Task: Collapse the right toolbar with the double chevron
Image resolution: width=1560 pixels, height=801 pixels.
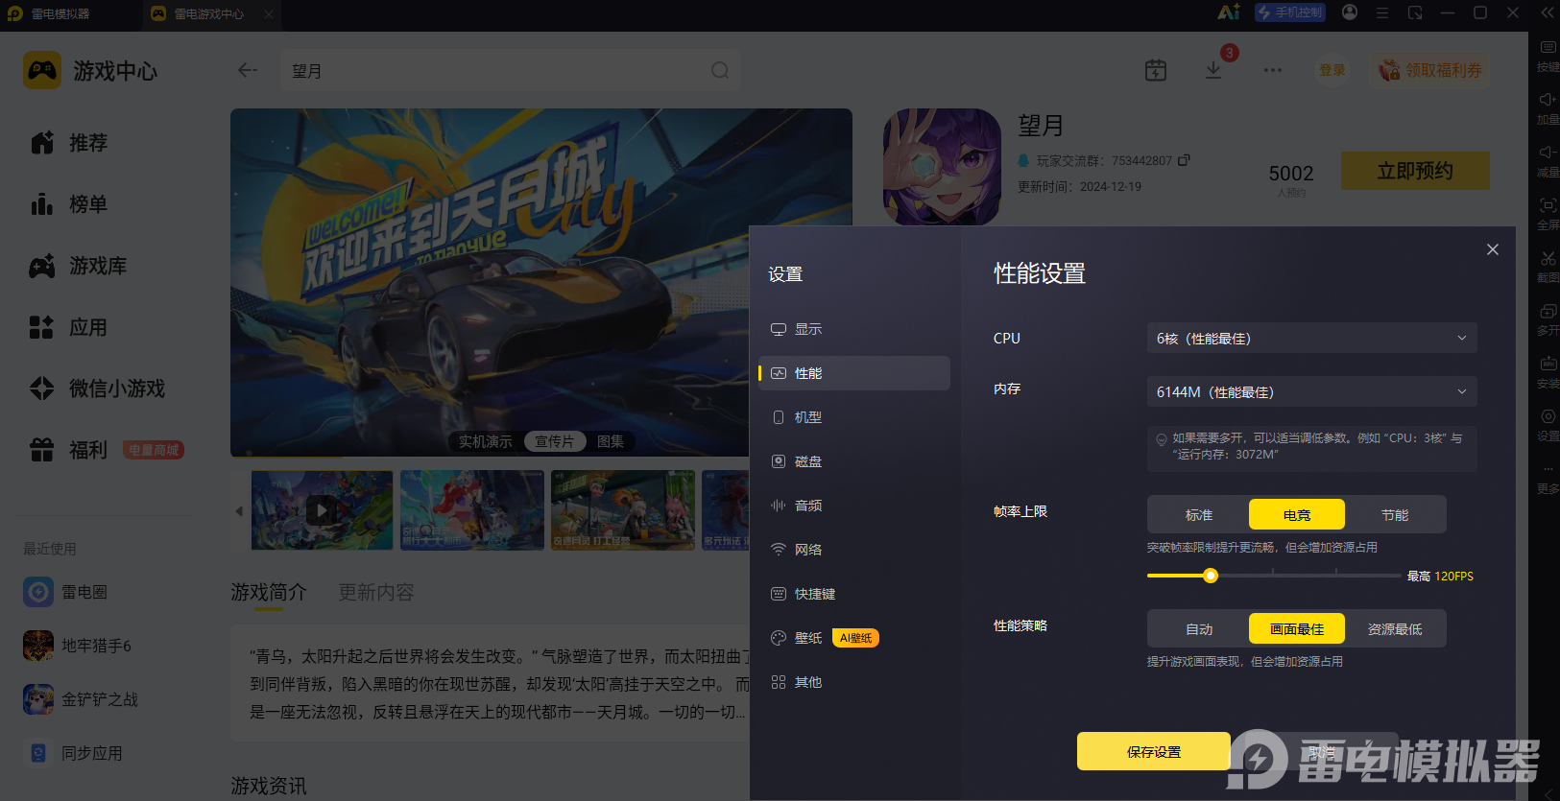Action: 1548,12
